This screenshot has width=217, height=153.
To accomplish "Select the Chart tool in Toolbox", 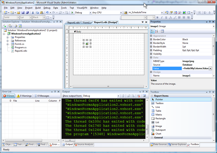I will pyautogui.click(x=158, y=134).
